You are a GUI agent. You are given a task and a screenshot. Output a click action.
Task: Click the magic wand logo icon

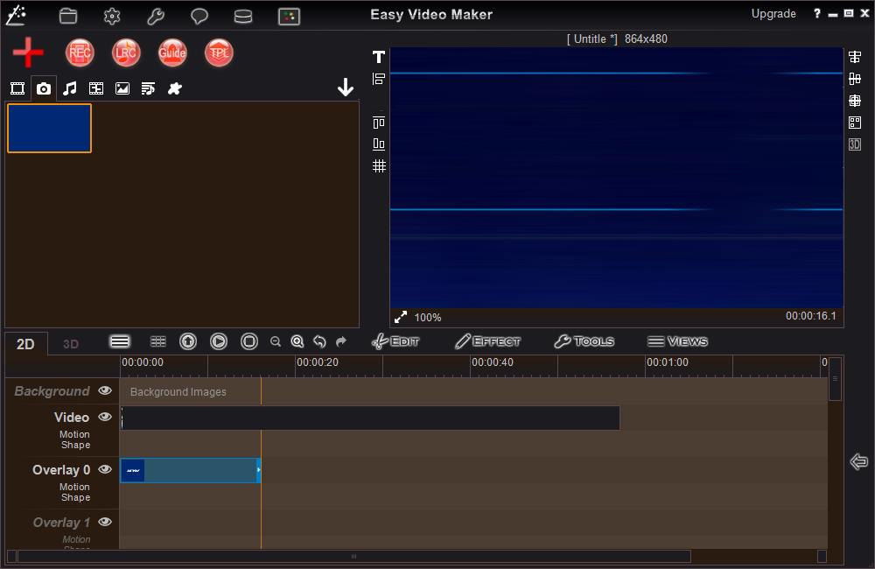coord(16,15)
